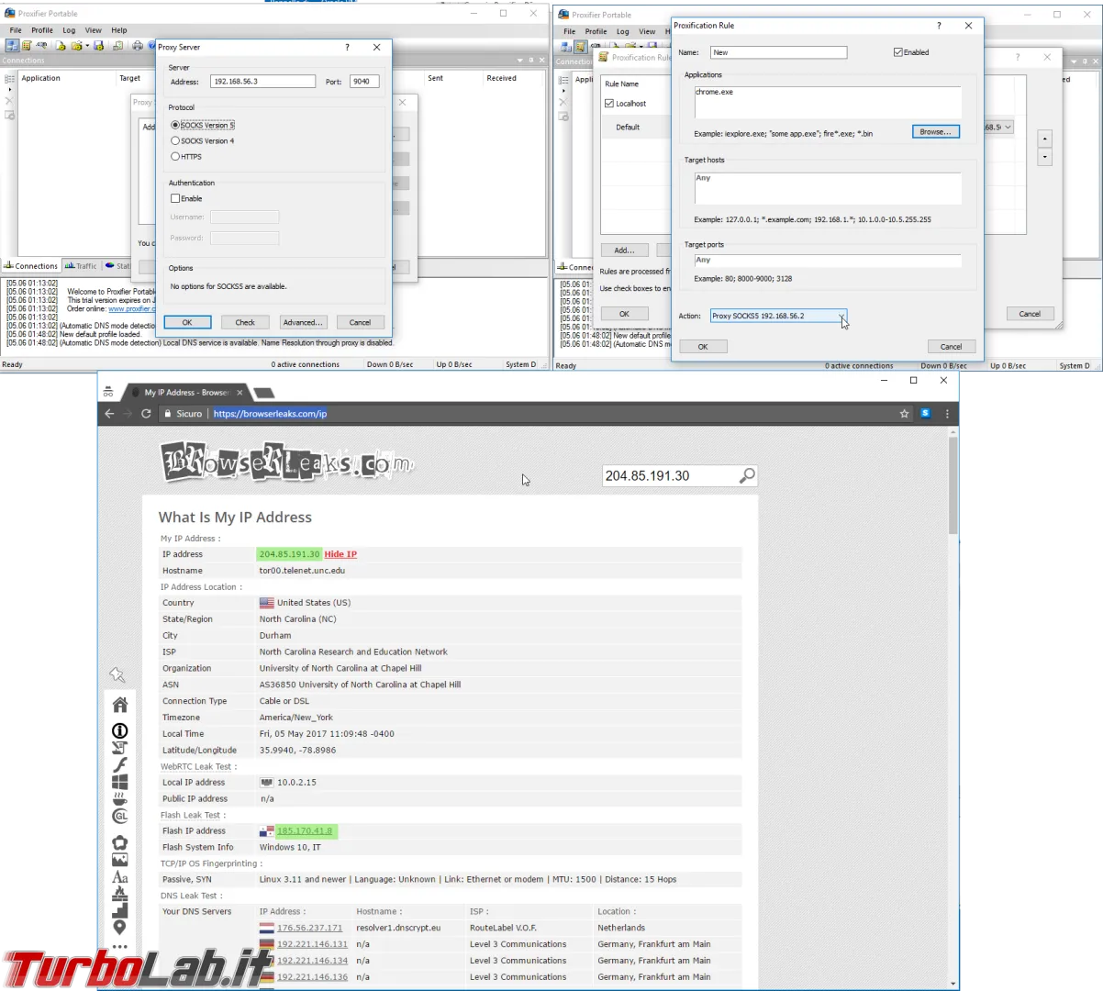
Task: Open the Fonts Aa icon in sidebar
Action: tap(119, 878)
